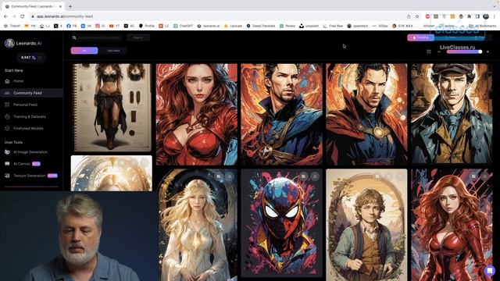500x281 pixels.
Task: Click second overlay icon on Spider-Man card
Action: [315, 176]
